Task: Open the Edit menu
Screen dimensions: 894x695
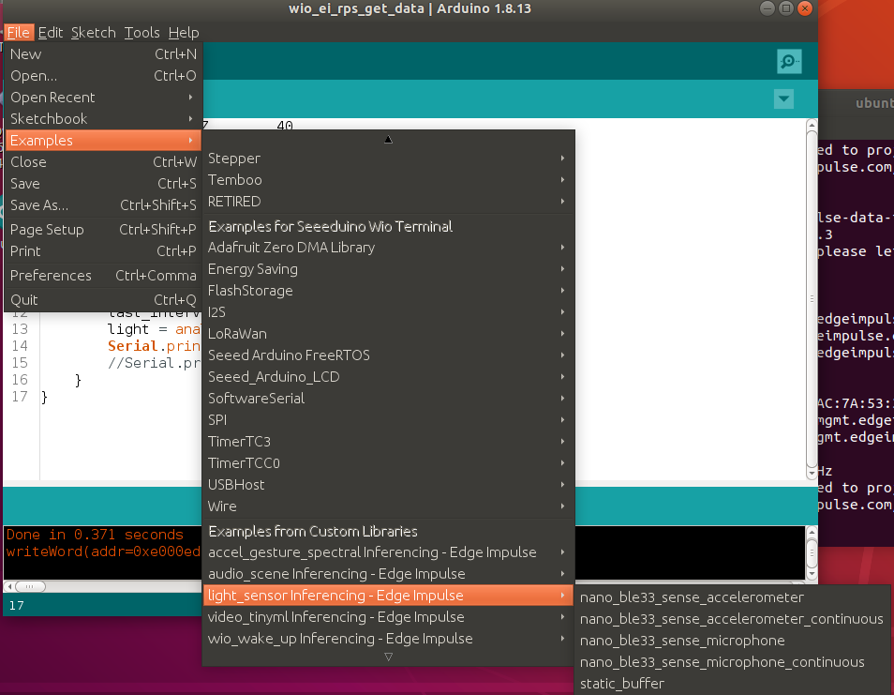Action: [51, 32]
